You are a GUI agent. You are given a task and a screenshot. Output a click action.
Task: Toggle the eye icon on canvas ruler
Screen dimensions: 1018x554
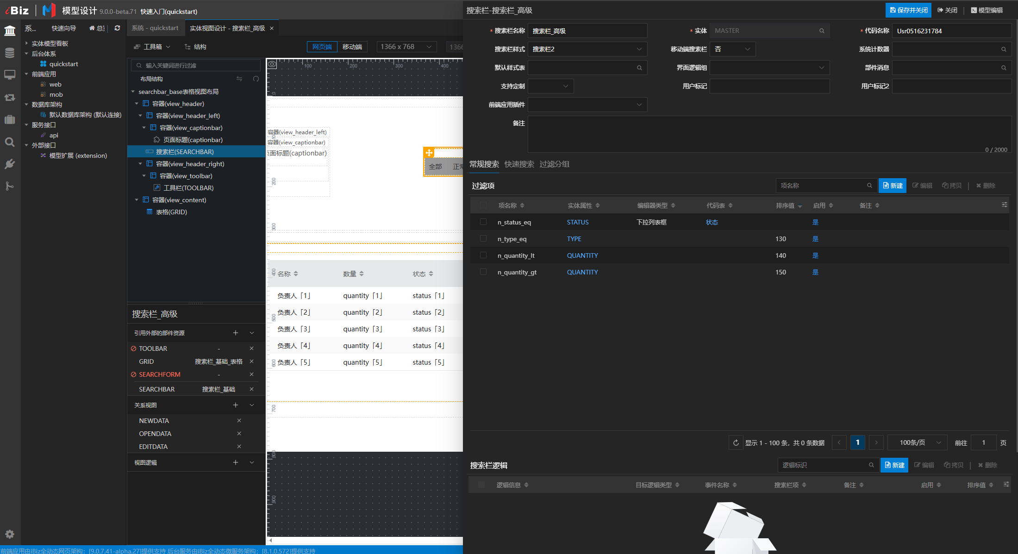[272, 64]
